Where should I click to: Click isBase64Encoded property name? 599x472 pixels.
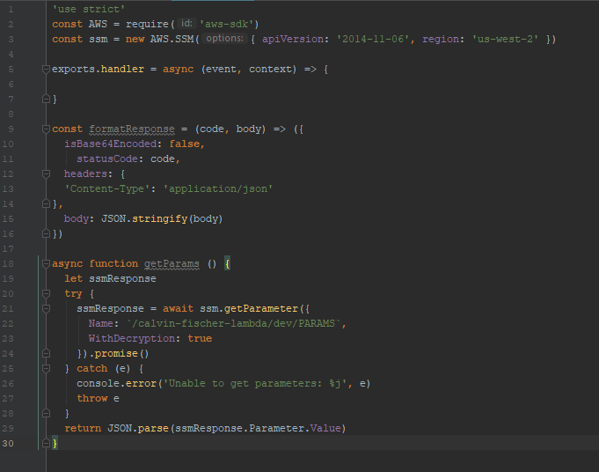[111, 144]
